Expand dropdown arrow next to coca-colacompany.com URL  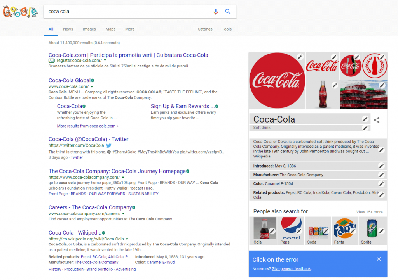pyautogui.click(x=123, y=178)
